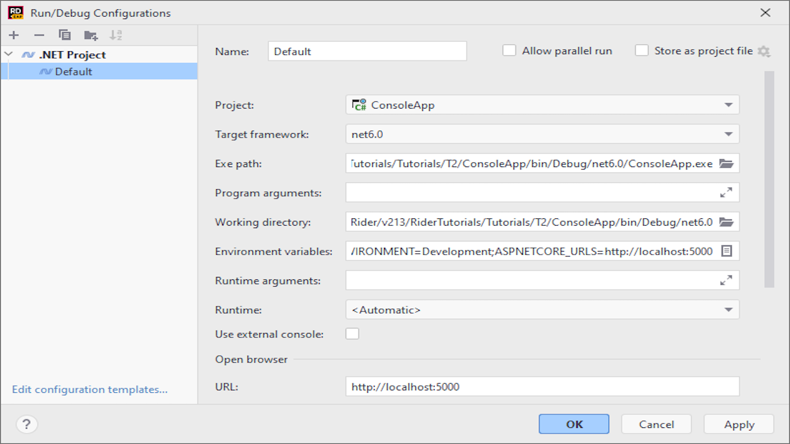Collapse the .NET Project tree node
The width and height of the screenshot is (790, 444).
9,54
